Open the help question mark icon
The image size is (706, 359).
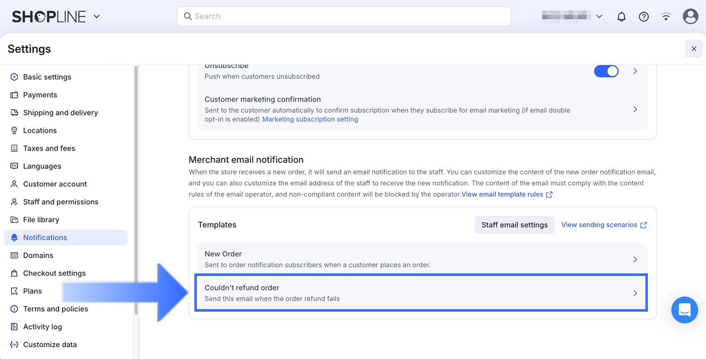tap(644, 17)
